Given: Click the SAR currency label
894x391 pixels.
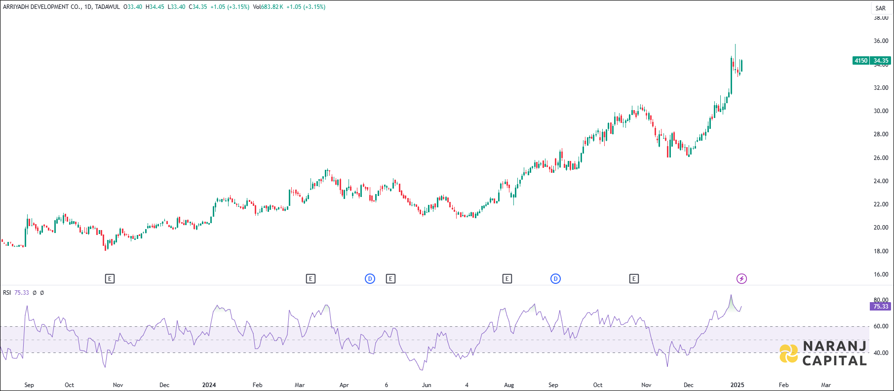Looking at the screenshot, I should [881, 8].
